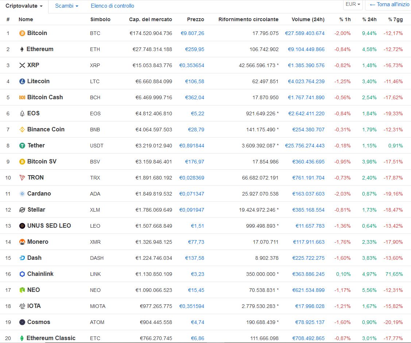Sort by Nome column header
The height and width of the screenshot is (343, 411).
tap(26, 19)
